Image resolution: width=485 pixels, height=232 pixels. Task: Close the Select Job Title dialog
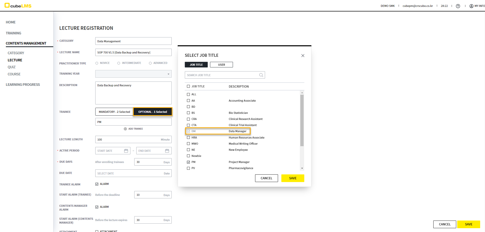point(303,56)
